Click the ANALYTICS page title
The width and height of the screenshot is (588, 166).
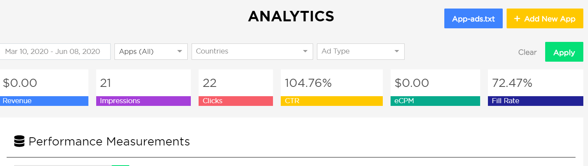coord(291,16)
